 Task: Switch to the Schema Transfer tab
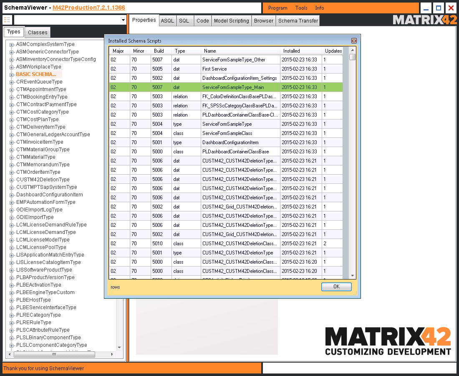298,20
